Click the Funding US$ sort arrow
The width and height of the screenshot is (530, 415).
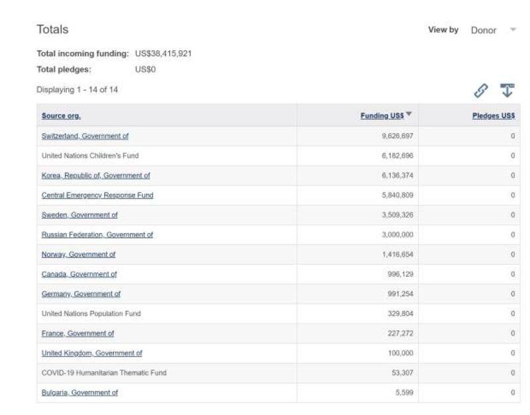click(409, 115)
